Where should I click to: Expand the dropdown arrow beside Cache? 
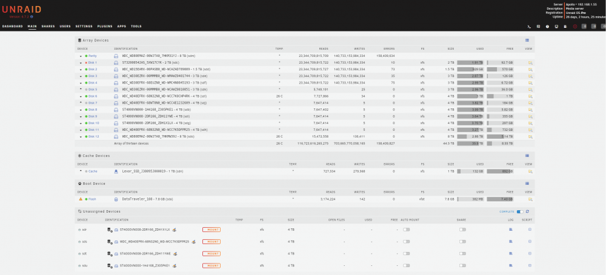coord(81,171)
